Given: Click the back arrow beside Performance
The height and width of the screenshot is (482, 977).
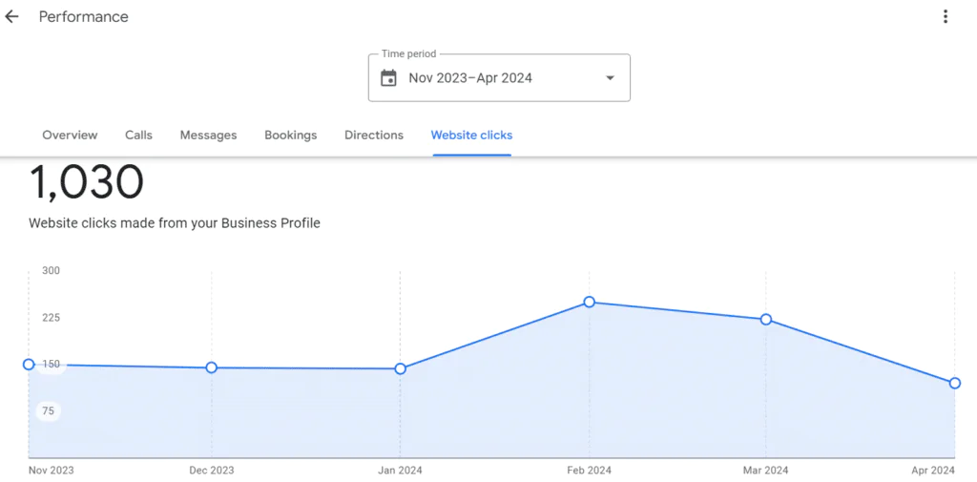Looking at the screenshot, I should (11, 17).
